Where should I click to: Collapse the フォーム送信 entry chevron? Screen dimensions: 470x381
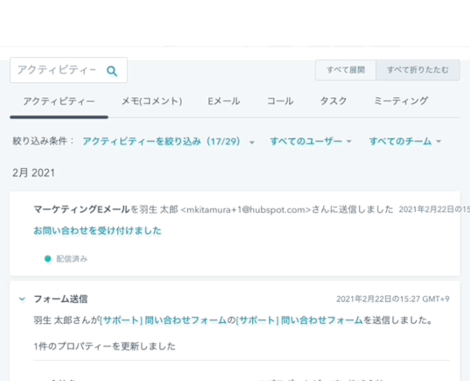tap(22, 299)
